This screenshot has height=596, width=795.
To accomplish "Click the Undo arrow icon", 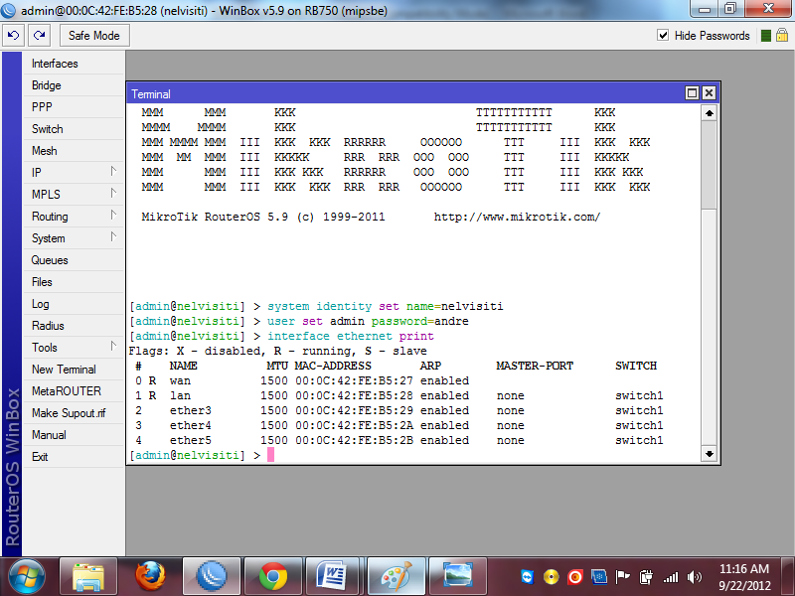I will click(x=14, y=36).
